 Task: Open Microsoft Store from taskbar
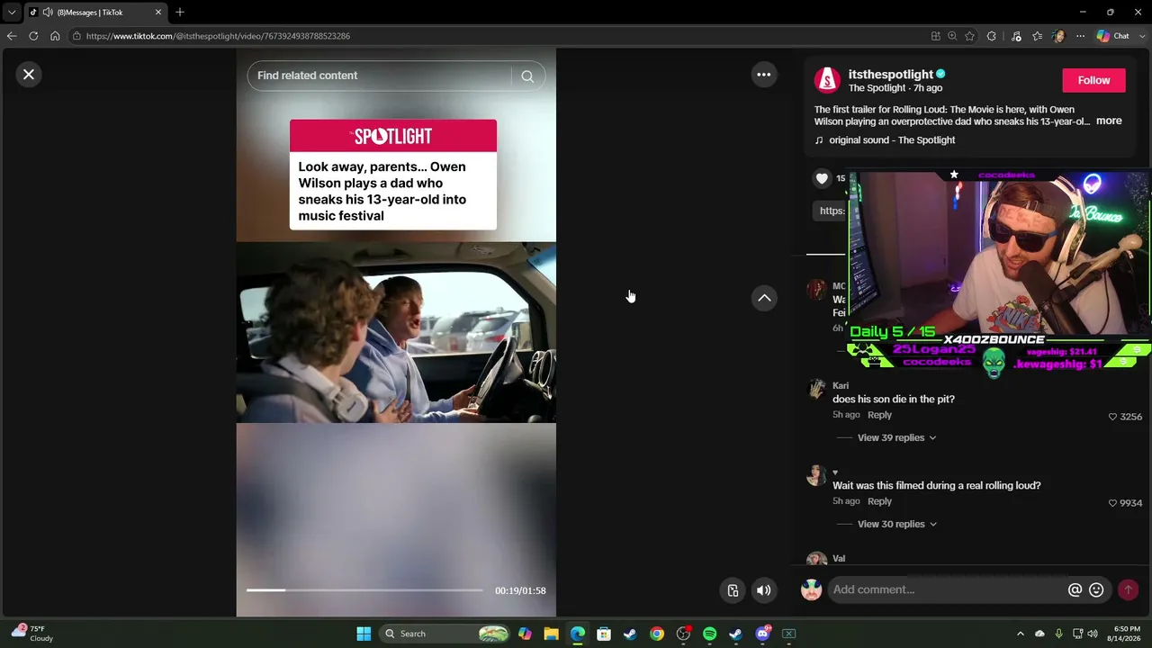604,634
